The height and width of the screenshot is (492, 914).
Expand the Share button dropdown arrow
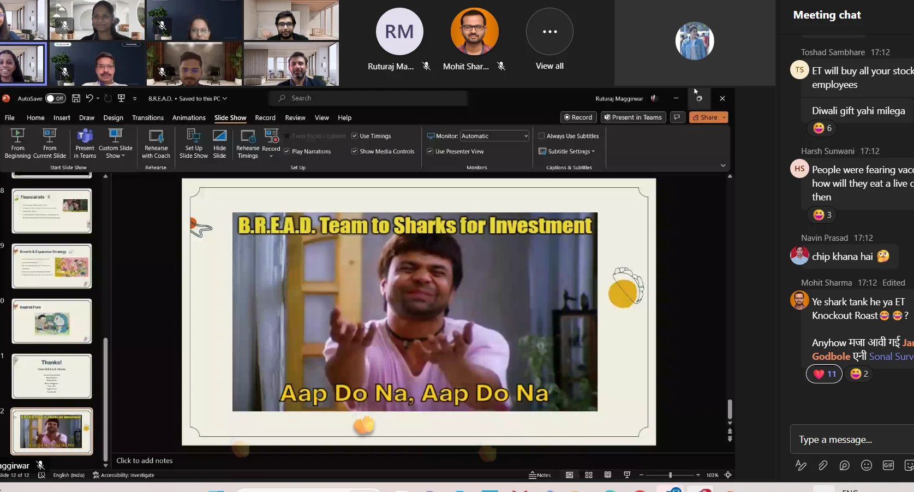[x=724, y=117]
